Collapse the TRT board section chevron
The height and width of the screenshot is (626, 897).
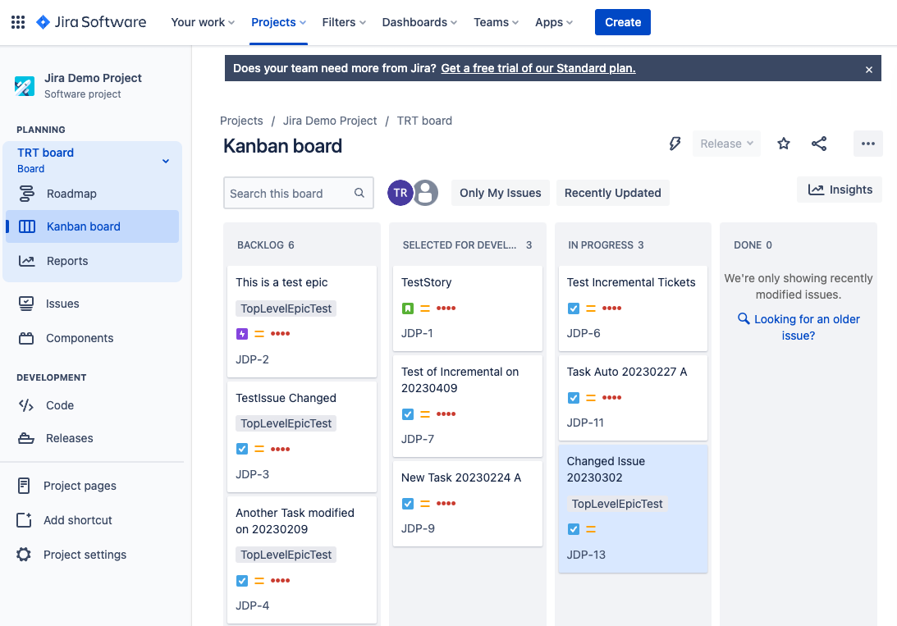[165, 161]
